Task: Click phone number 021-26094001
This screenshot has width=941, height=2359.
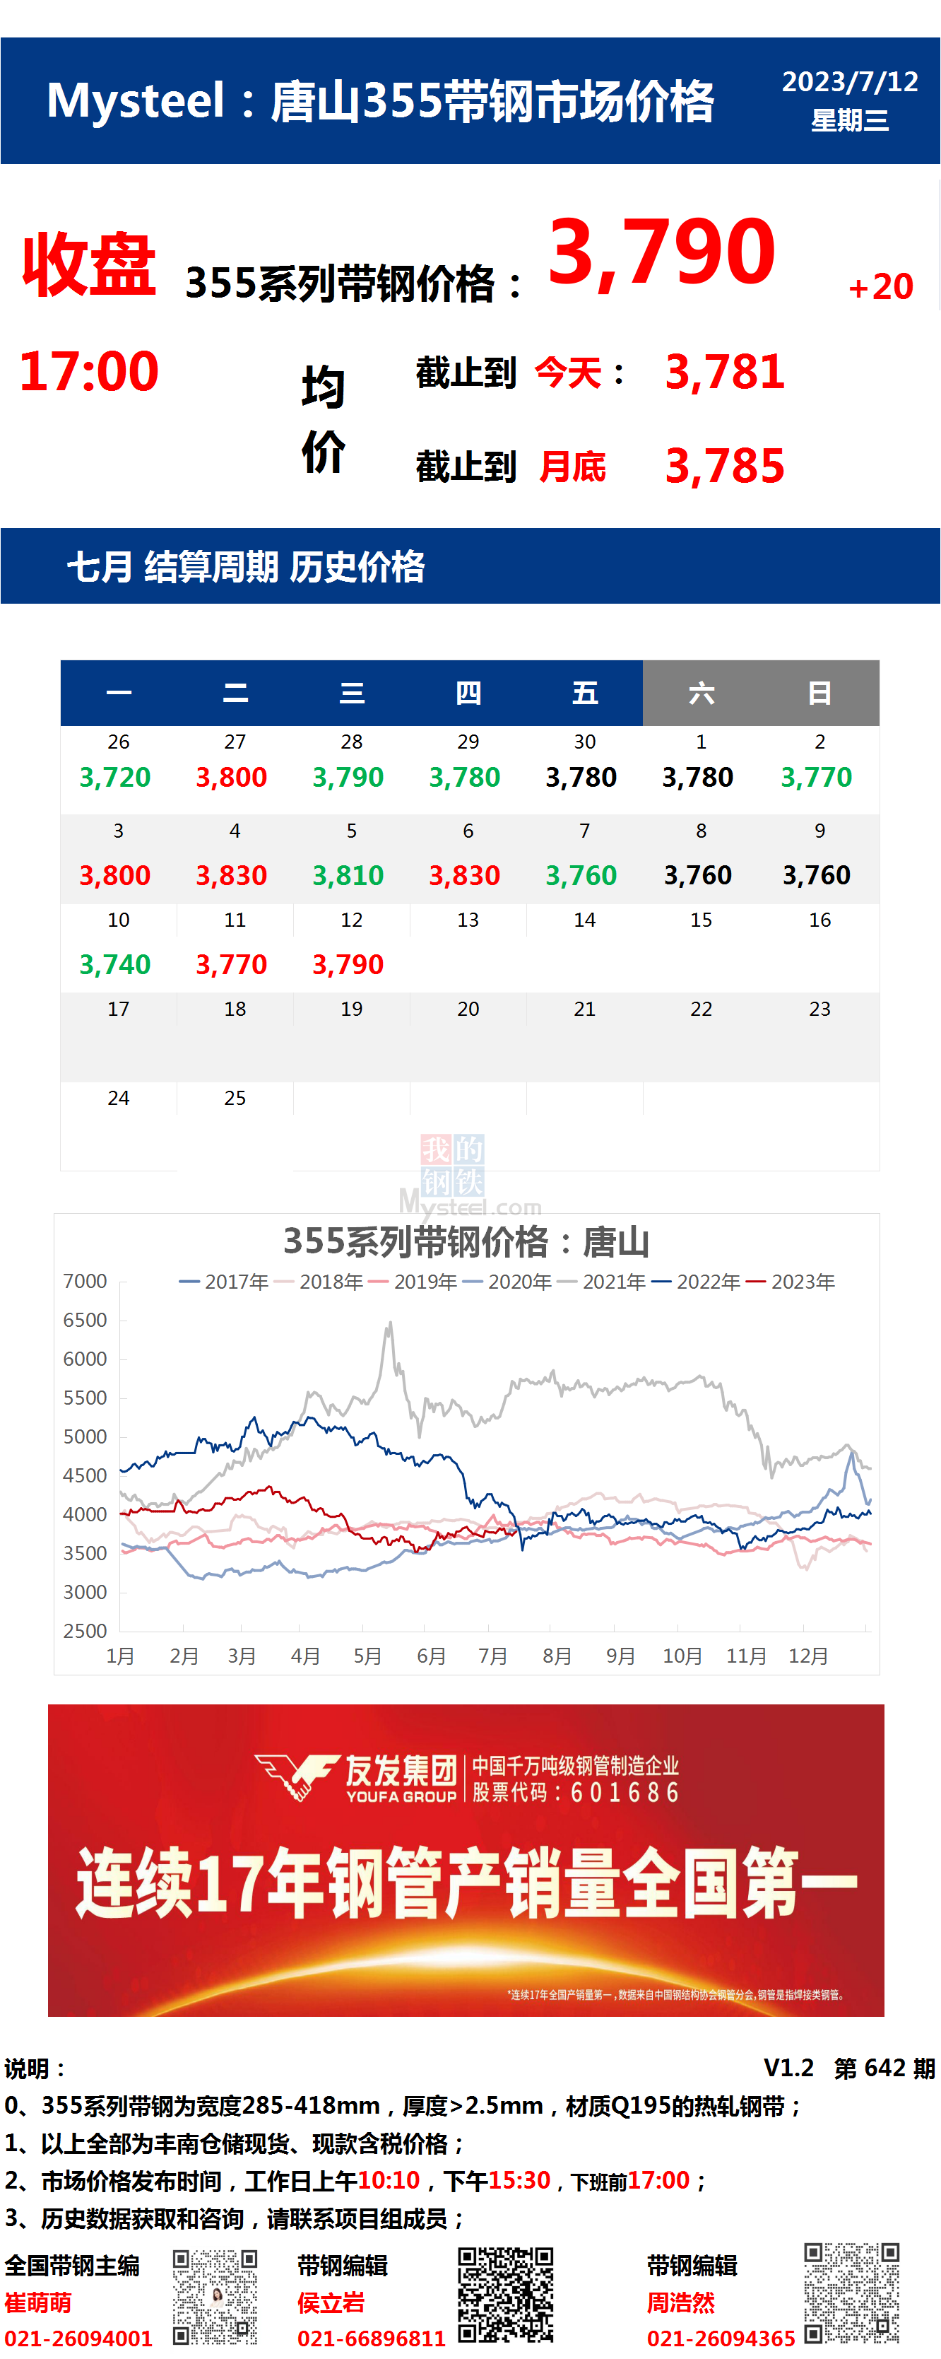Action: click(x=78, y=2339)
